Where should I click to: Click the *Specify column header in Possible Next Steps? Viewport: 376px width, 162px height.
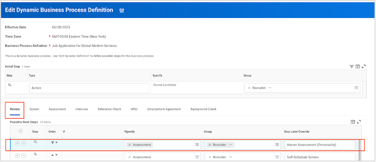[130, 131]
